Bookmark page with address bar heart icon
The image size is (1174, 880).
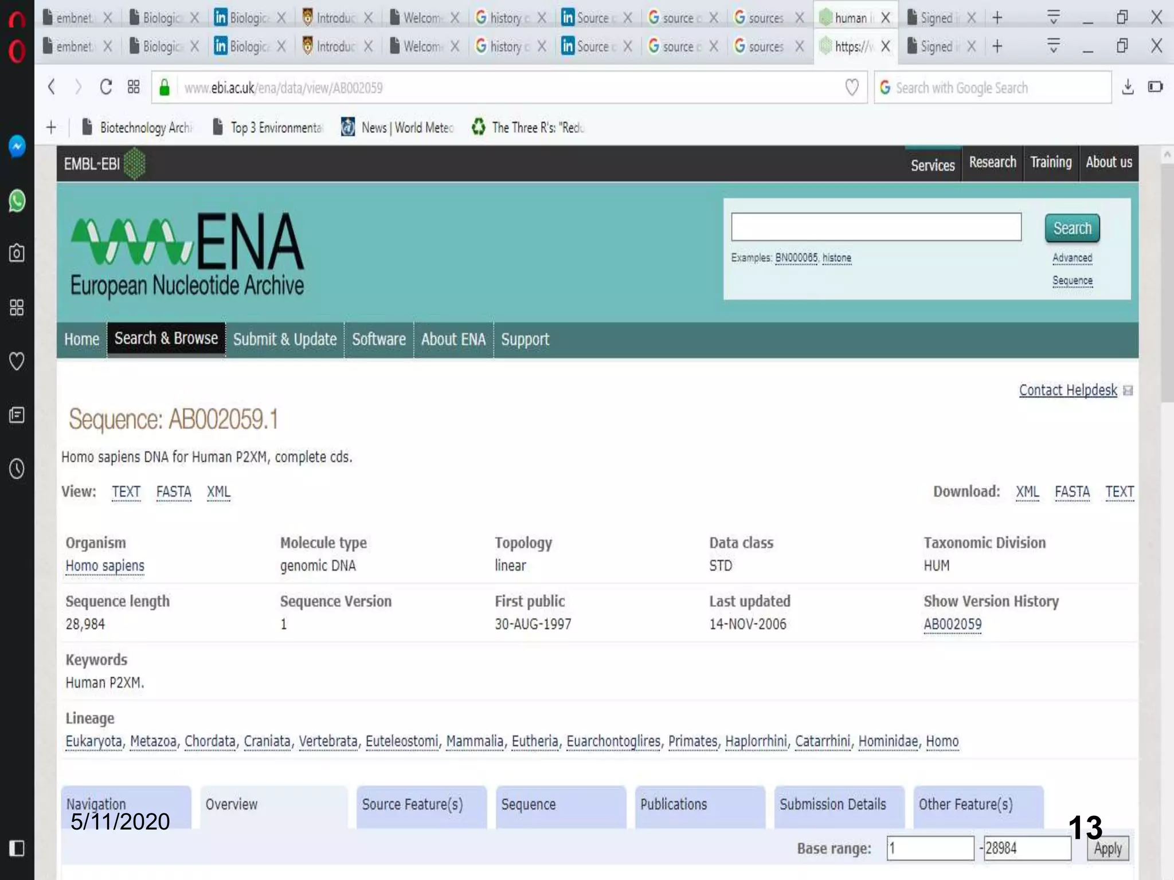[x=852, y=87]
